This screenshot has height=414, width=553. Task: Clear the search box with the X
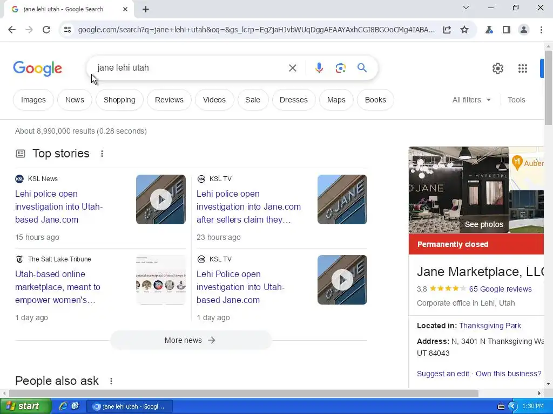click(292, 67)
